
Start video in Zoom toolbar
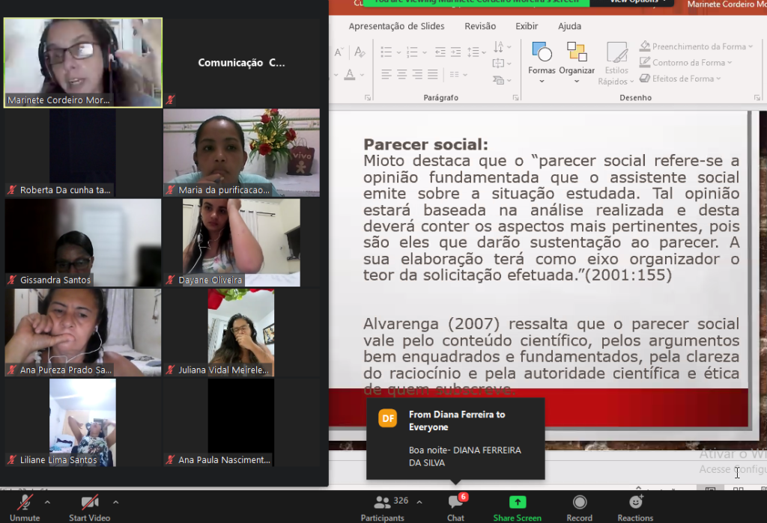tap(90, 507)
